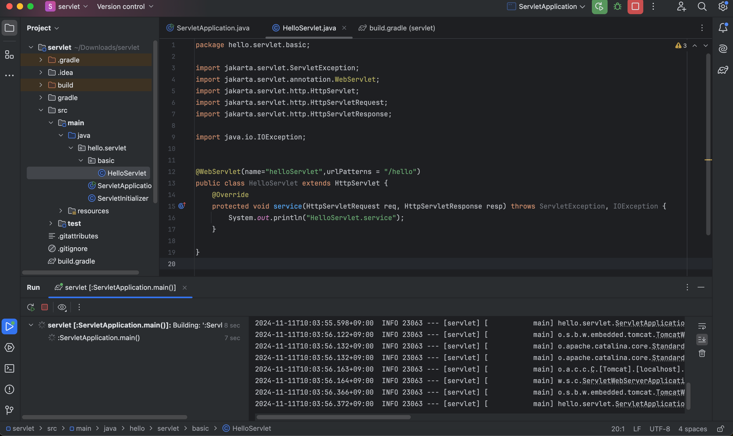Start debugging ServletApplication with bug icon
Image resolution: width=733 pixels, height=436 pixels.
617,7
